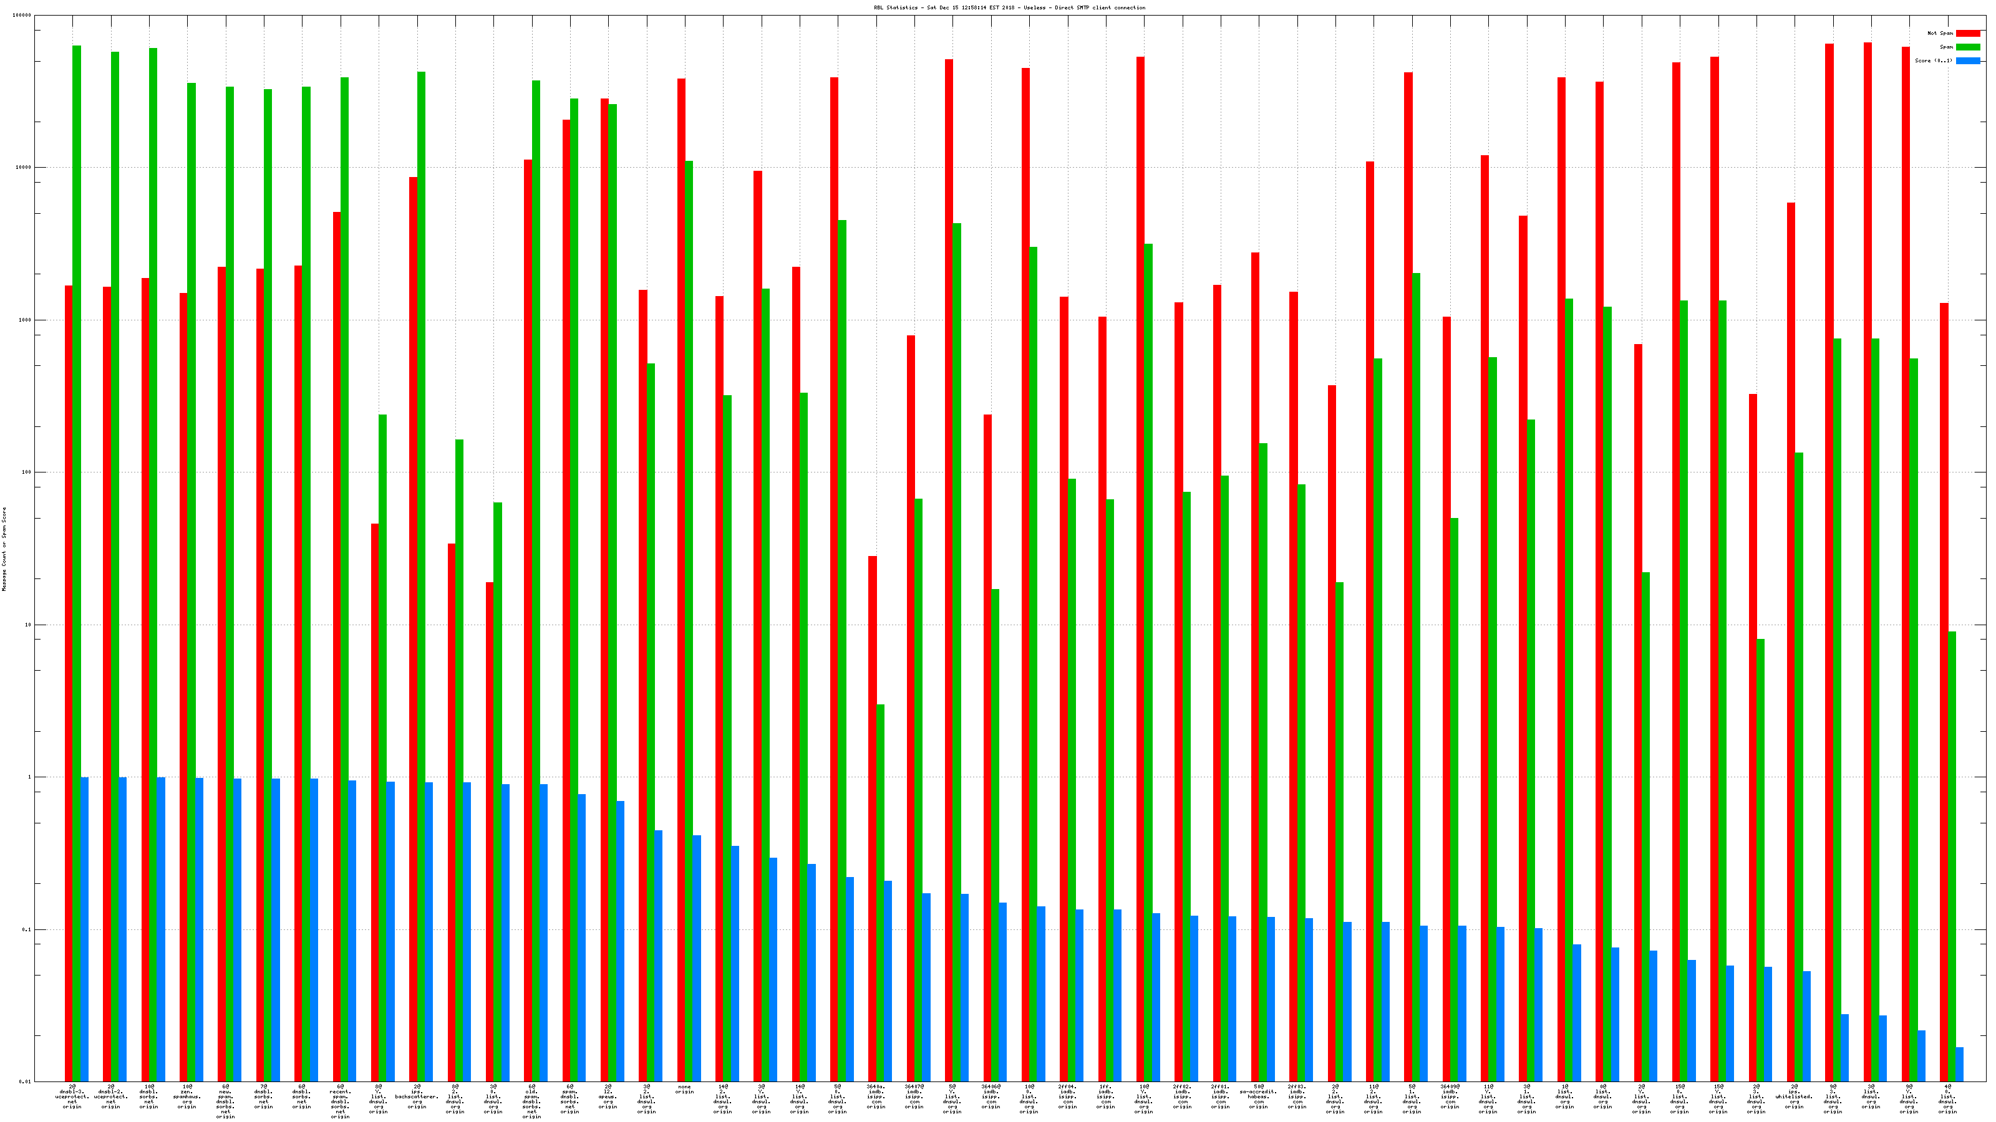Click the 100000 tick on y-axis

tap(22, 16)
